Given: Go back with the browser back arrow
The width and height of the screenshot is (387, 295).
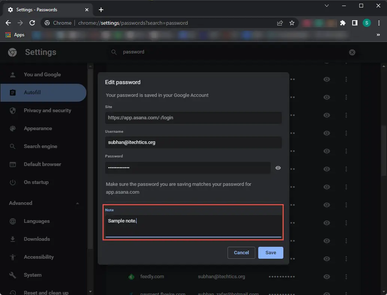Looking at the screenshot, I should (x=8, y=23).
